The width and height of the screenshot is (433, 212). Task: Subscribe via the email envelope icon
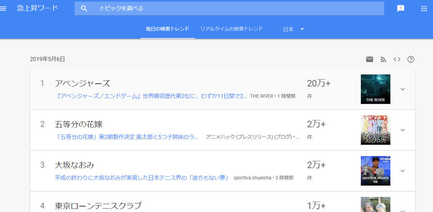(x=369, y=59)
